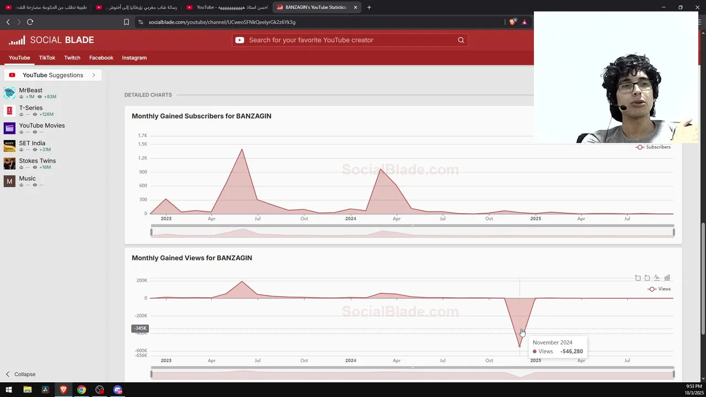The image size is (706, 397).
Task: Click the area zoom tool on Views chart
Action: [x=638, y=278]
